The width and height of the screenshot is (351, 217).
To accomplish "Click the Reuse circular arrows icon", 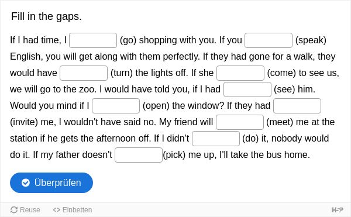I will coord(14,210).
